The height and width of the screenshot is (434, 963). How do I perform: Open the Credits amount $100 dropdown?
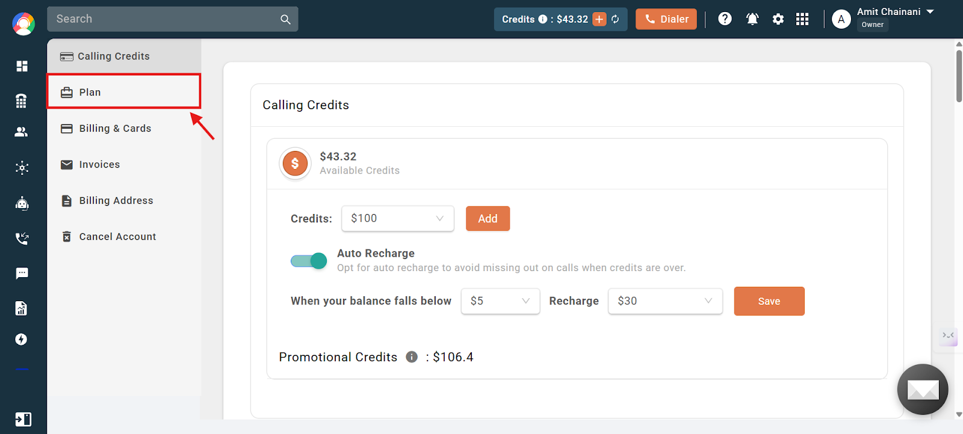point(398,219)
